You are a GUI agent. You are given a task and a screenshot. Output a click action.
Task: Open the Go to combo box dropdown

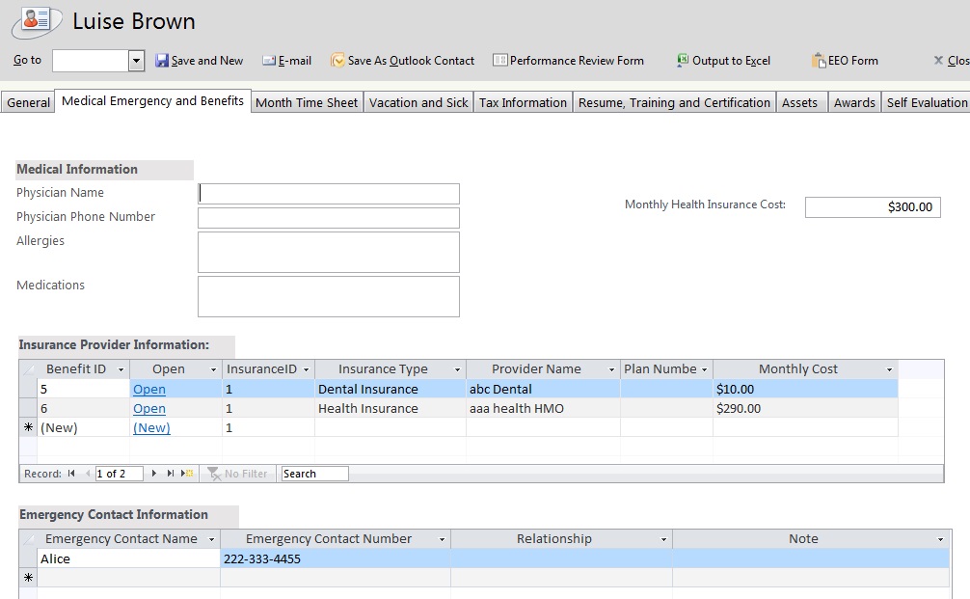pos(136,61)
